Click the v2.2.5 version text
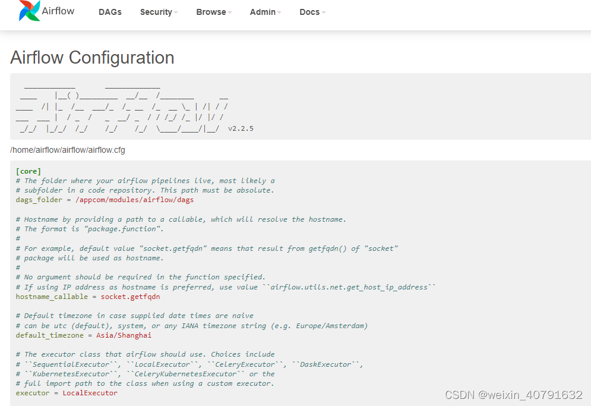This screenshot has width=591, height=406. tap(241, 128)
